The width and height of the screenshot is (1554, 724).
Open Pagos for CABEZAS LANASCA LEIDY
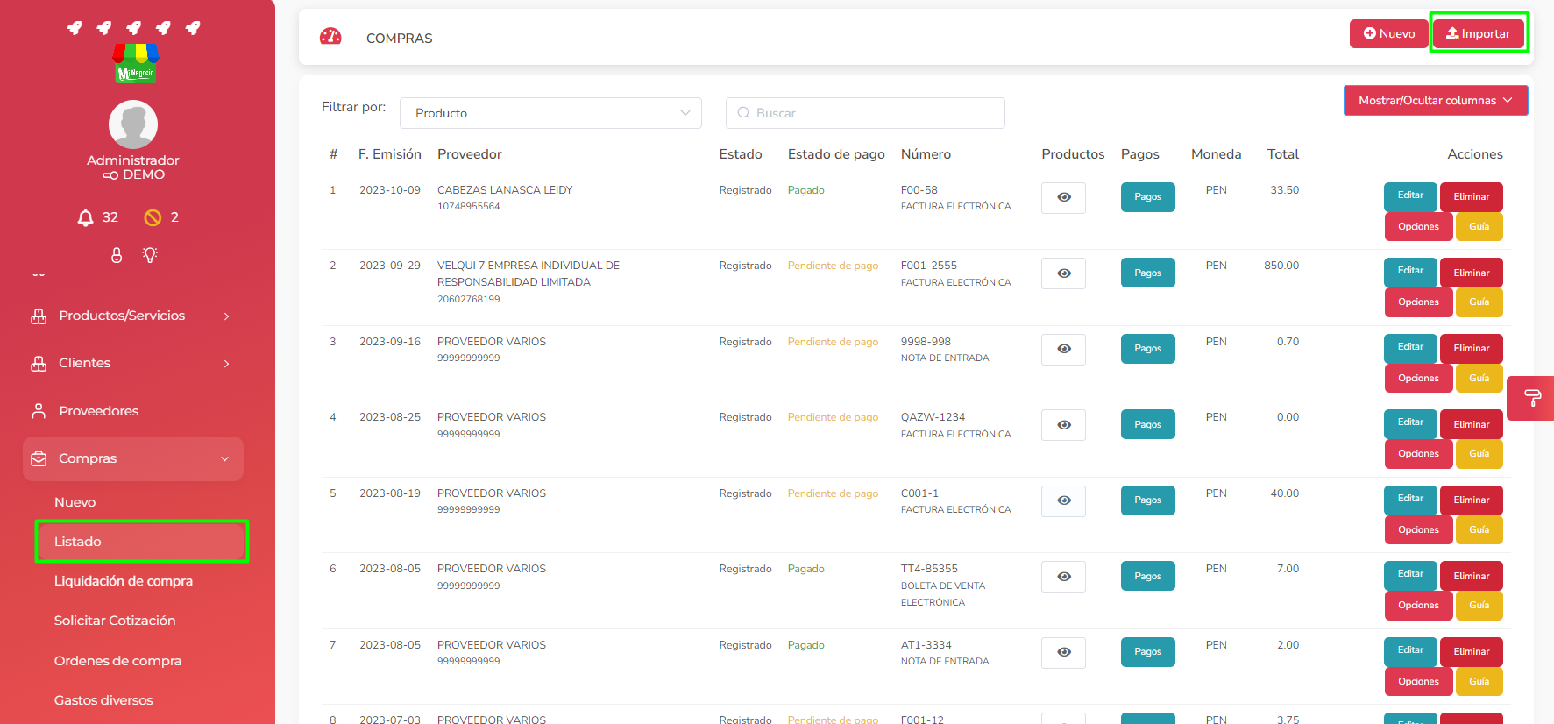pos(1147,197)
